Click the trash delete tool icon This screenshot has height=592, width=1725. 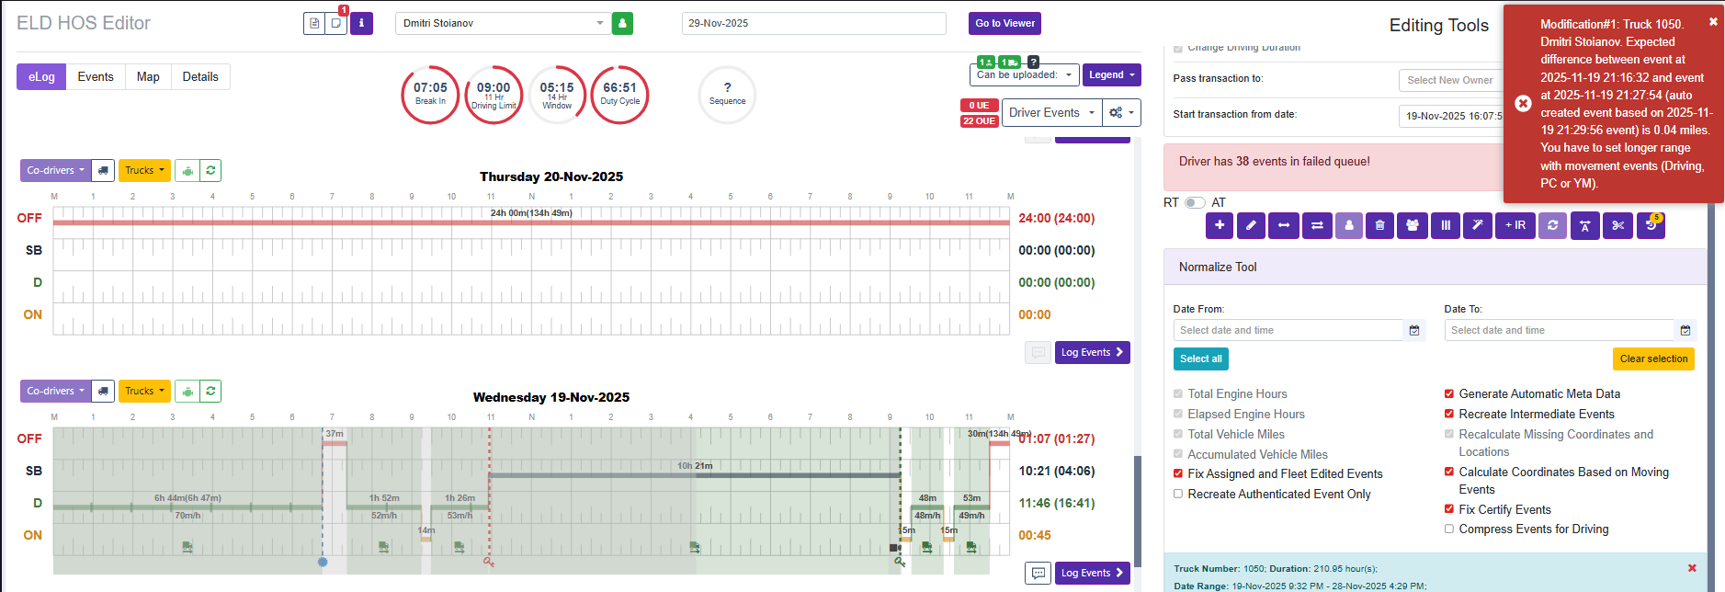(1379, 225)
